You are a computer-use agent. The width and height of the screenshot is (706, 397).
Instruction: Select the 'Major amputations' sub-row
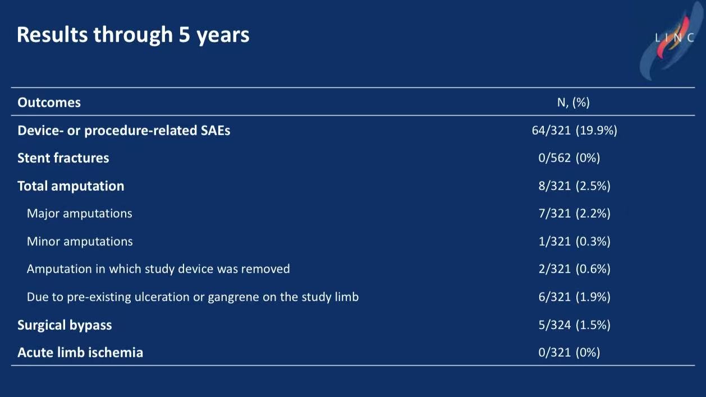coord(79,214)
